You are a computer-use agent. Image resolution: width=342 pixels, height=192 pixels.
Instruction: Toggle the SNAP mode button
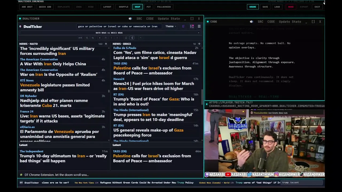click(x=137, y=7)
